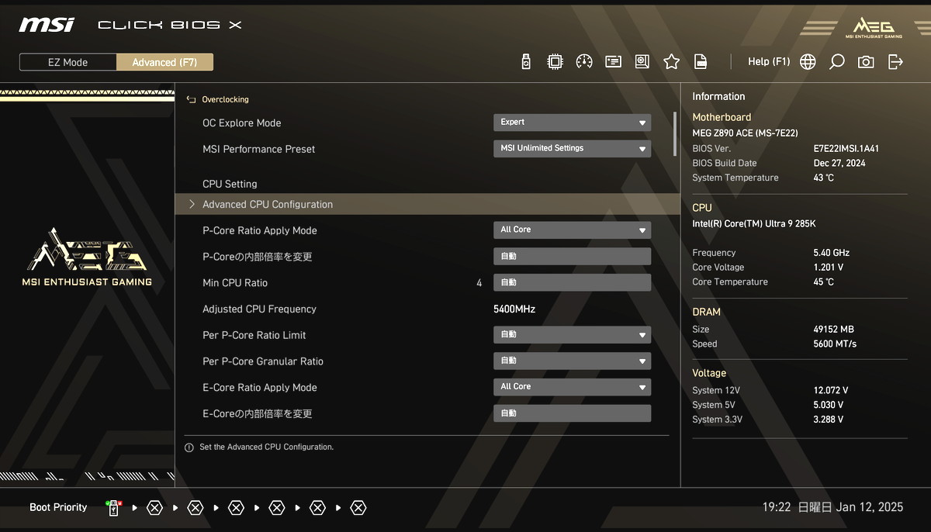Open P-Core Ratio Apply Mode dropdown
Viewport: 931px width, 532px height.
[572, 230]
